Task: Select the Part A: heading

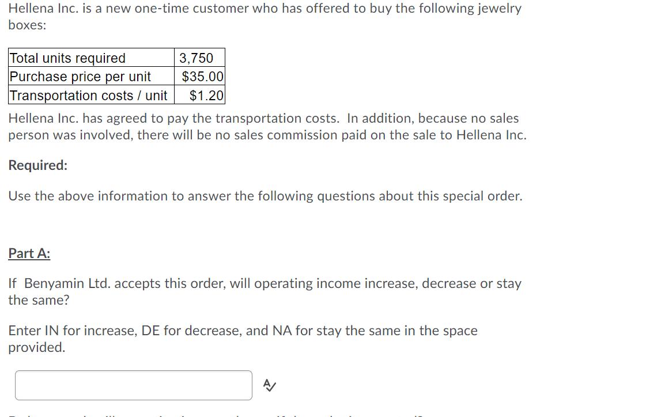Action: point(28,253)
